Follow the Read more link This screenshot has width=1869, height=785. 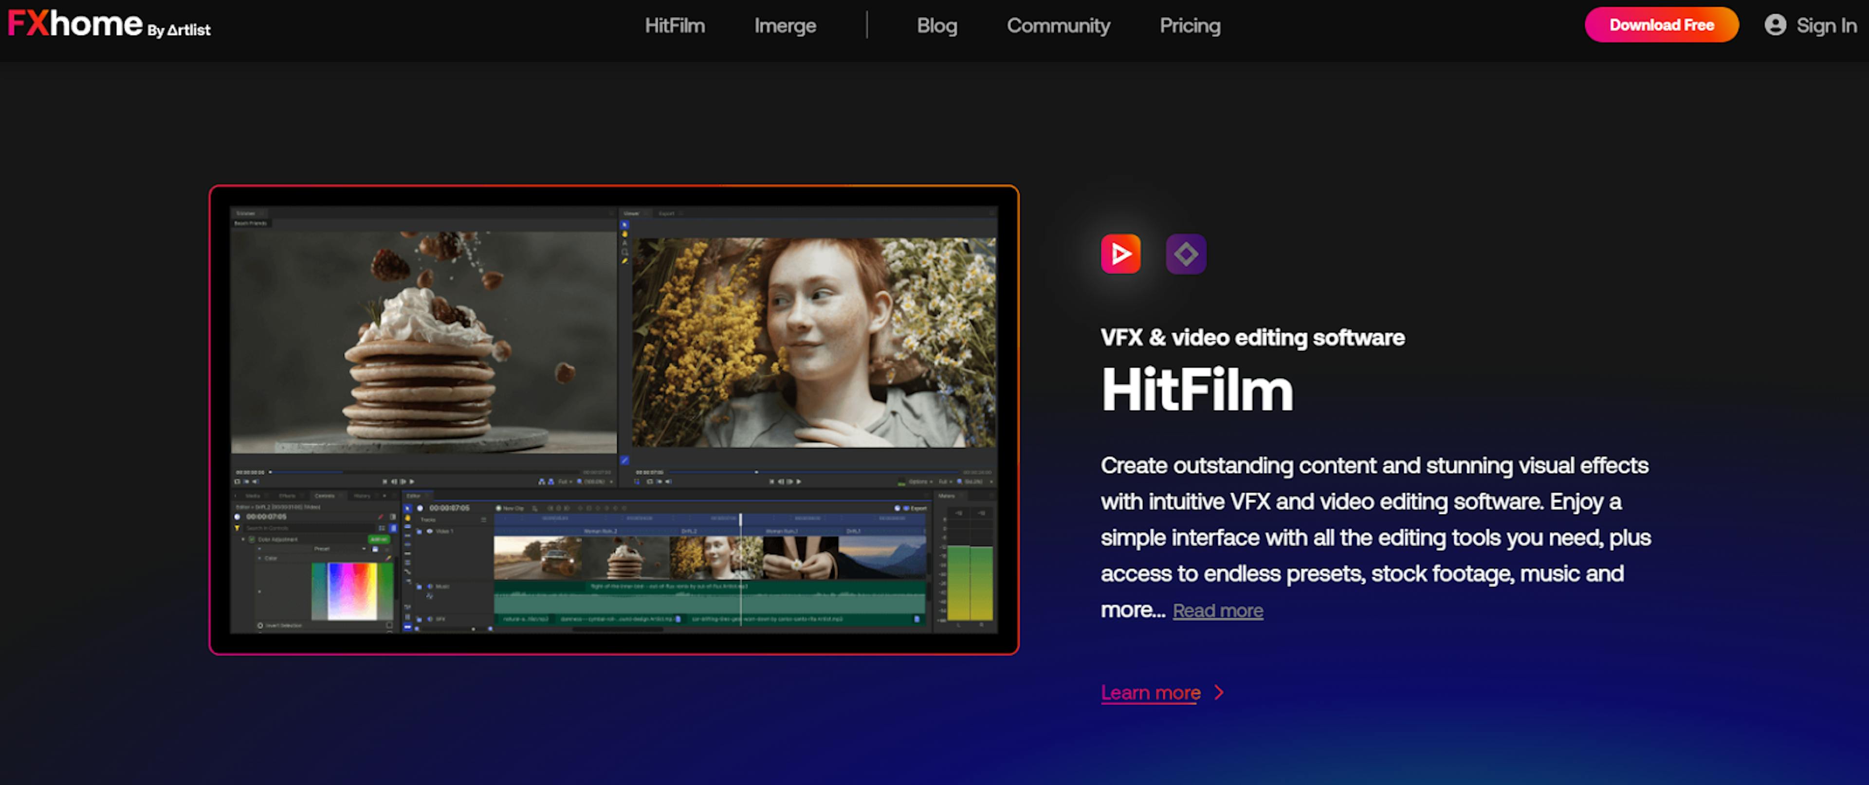pos(1217,611)
